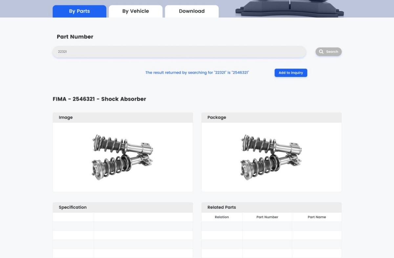Viewport: 394px width, 258px height.
Task: Click the Relation column header
Action: pos(222,217)
